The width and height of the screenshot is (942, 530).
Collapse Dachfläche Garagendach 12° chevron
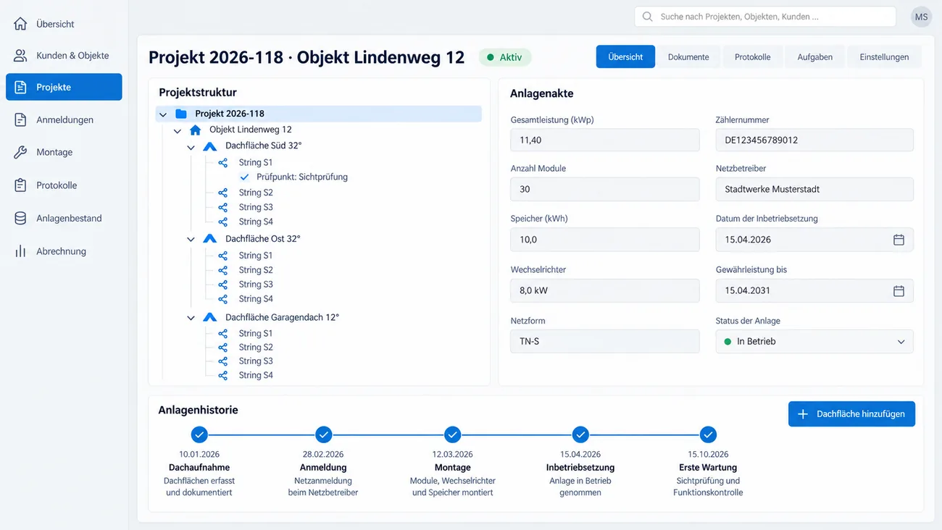click(191, 318)
